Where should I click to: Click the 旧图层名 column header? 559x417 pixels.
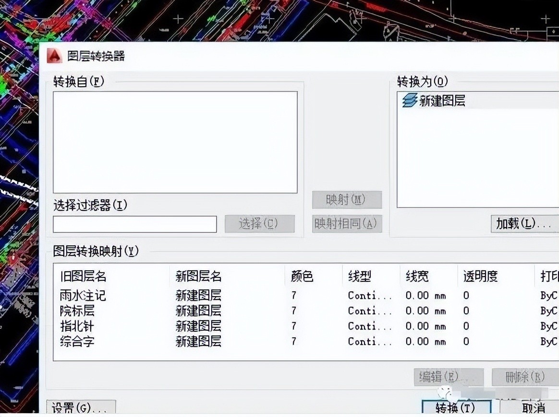[83, 277]
